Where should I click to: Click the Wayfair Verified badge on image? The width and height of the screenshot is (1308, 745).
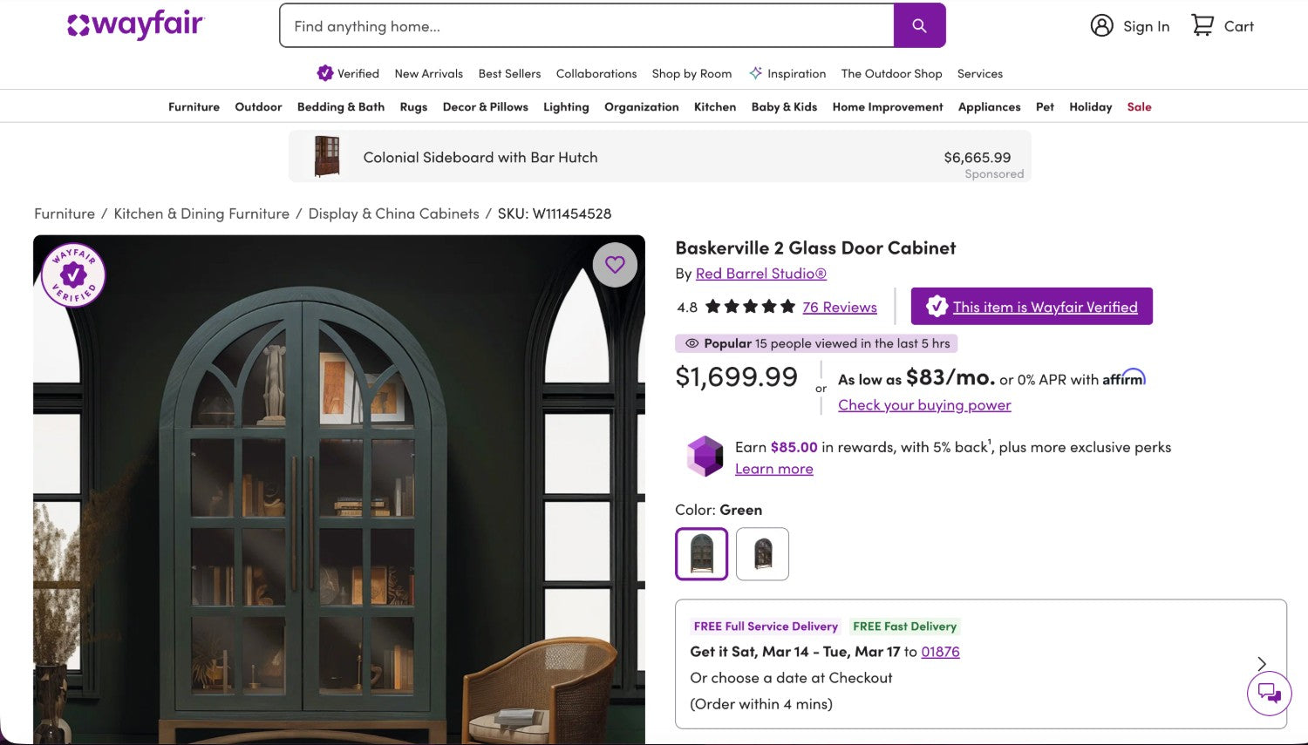tap(74, 275)
